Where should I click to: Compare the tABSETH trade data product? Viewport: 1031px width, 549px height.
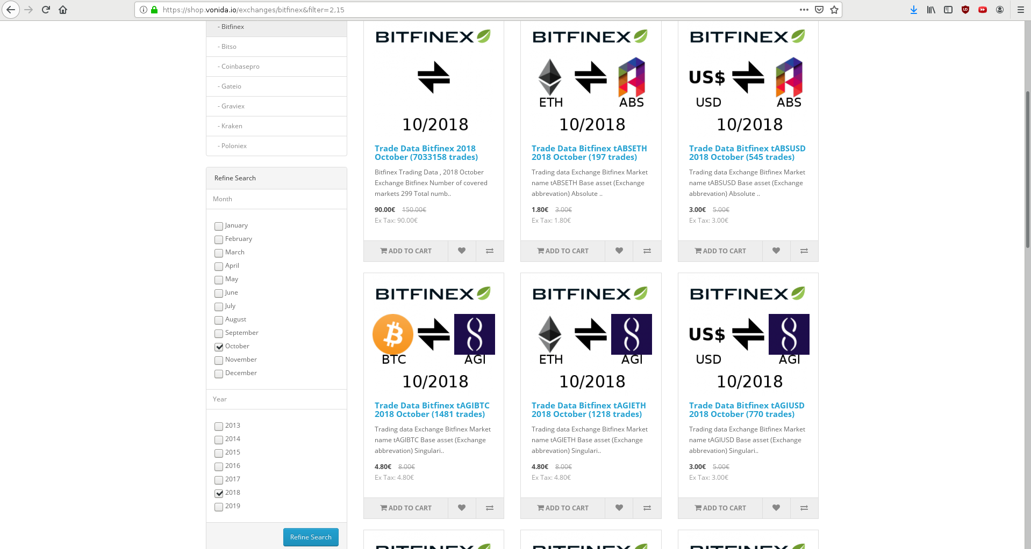(x=647, y=251)
